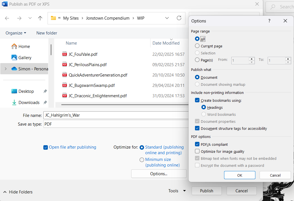The width and height of the screenshot is (294, 201).
Task: Select Desktop in the navigation pane
Action: tap(26, 91)
